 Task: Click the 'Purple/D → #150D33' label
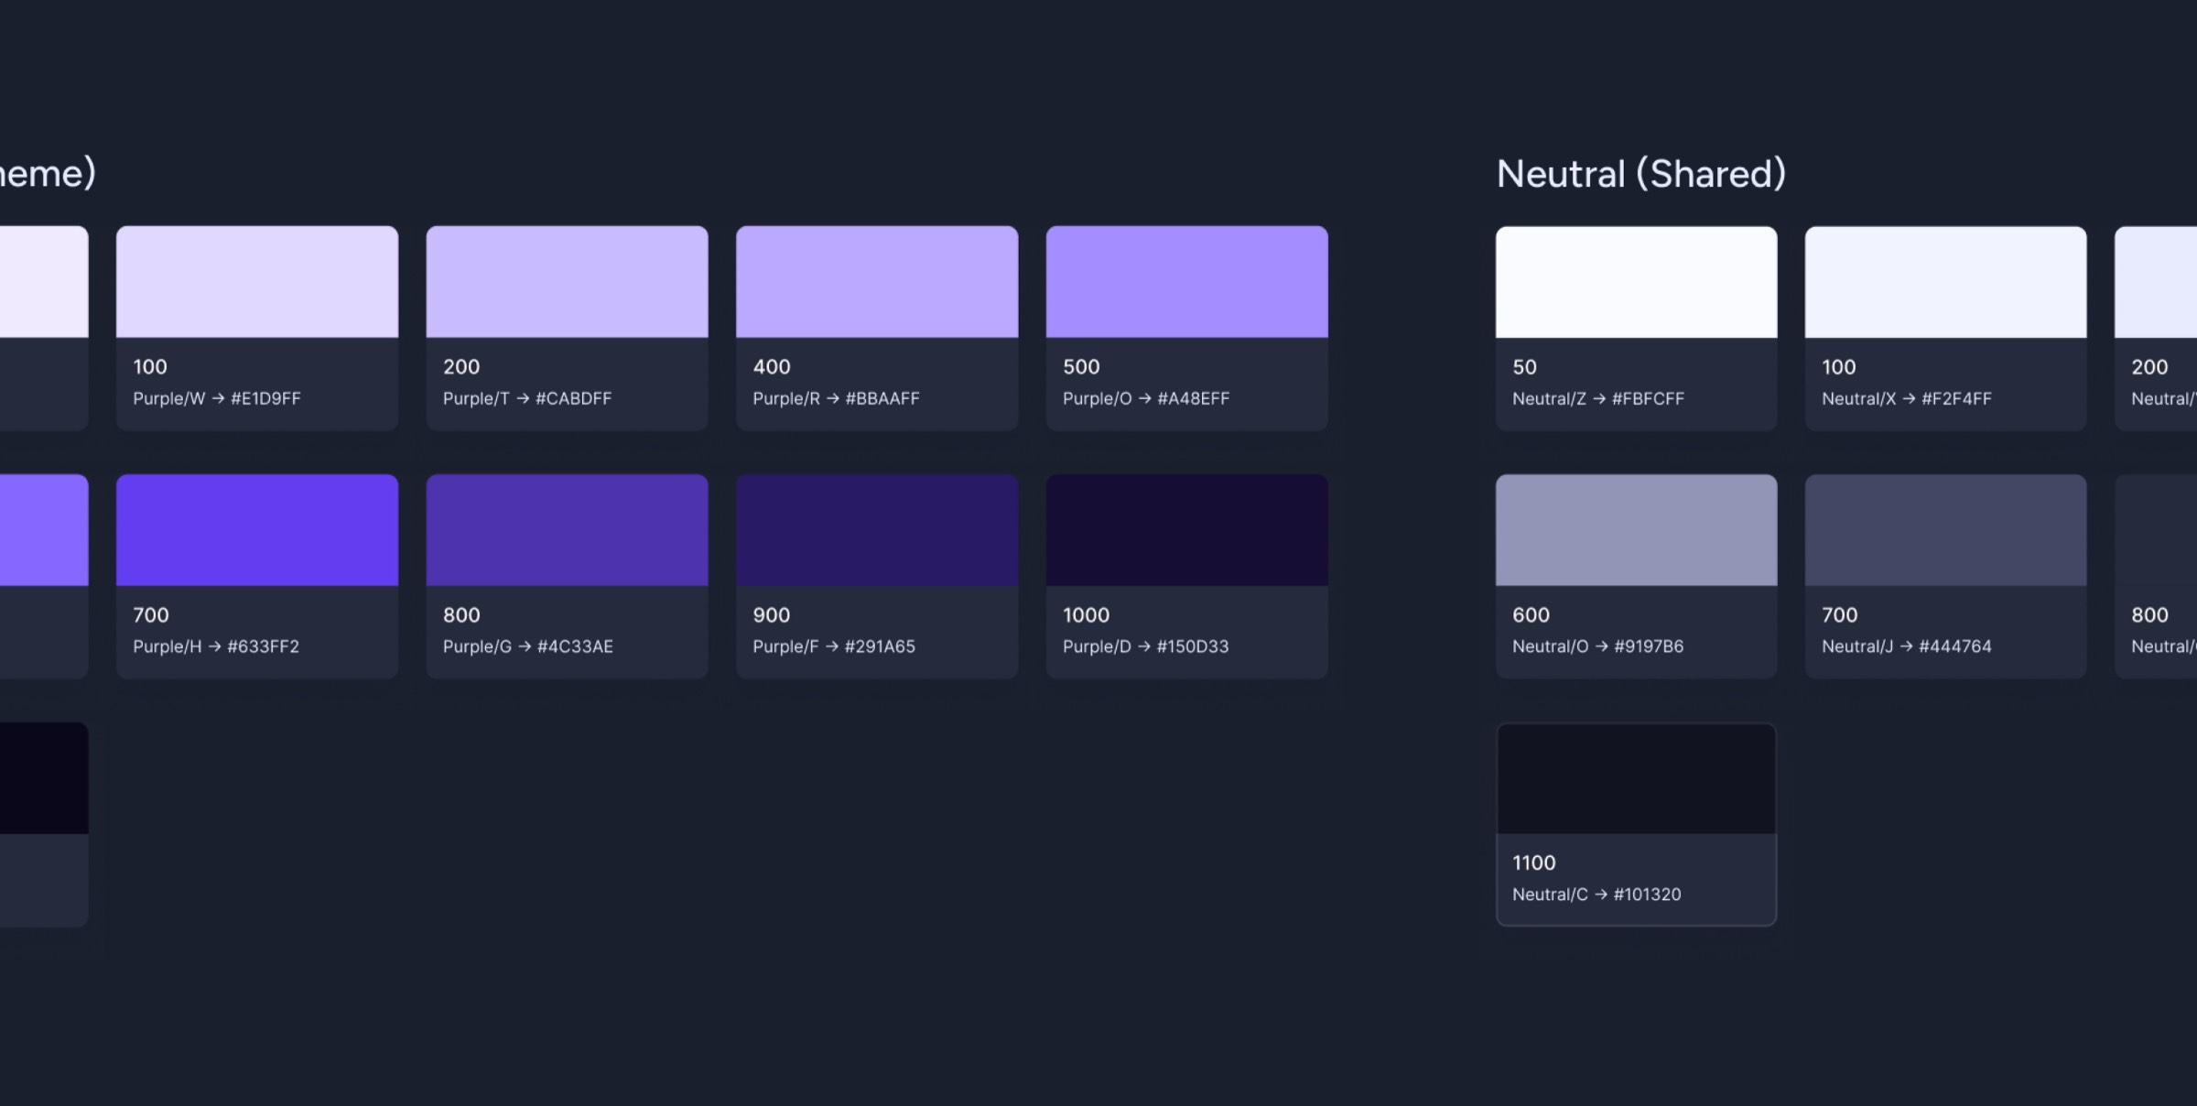[x=1146, y=646]
